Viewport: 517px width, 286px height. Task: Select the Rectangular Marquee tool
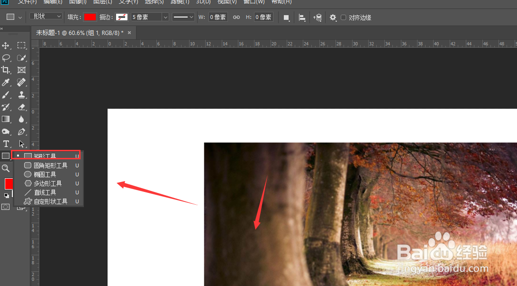(x=21, y=45)
